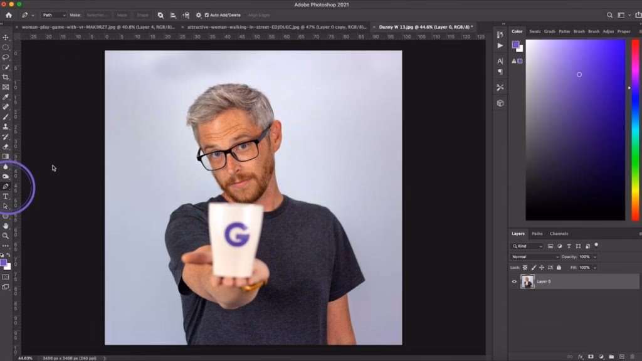Choose the Lasso tool
The height and width of the screenshot is (361, 642).
click(x=6, y=57)
